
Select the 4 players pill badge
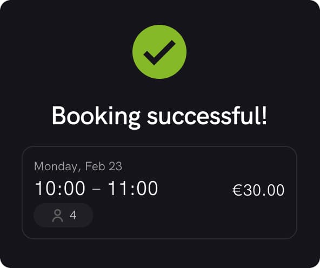(63, 215)
